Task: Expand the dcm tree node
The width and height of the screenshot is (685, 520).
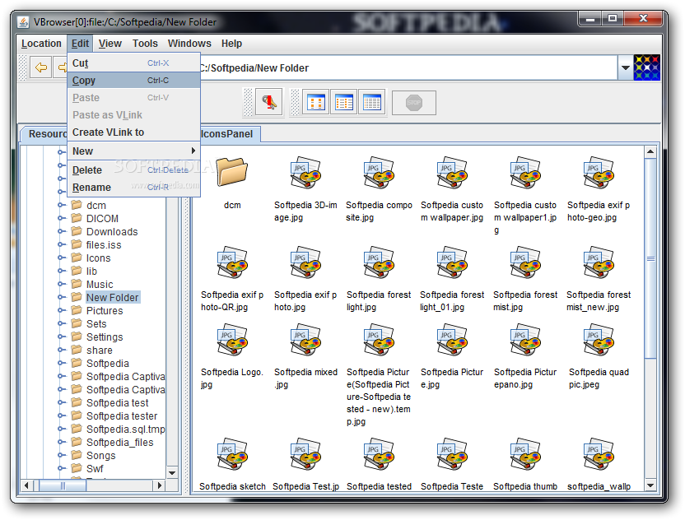Action: coord(61,205)
